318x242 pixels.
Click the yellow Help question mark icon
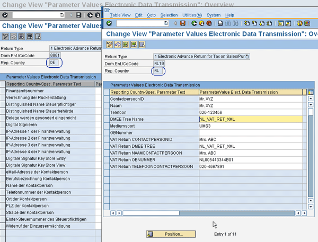tap(300, 23)
